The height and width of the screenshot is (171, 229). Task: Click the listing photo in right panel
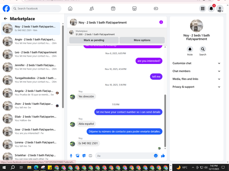pyautogui.click(x=196, y=26)
